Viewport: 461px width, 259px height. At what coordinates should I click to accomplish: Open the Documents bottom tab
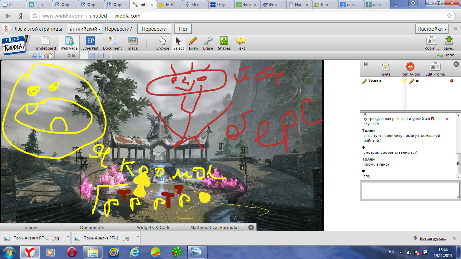point(92,227)
